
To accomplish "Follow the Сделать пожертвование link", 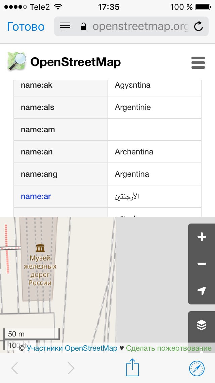I will 169,348.
